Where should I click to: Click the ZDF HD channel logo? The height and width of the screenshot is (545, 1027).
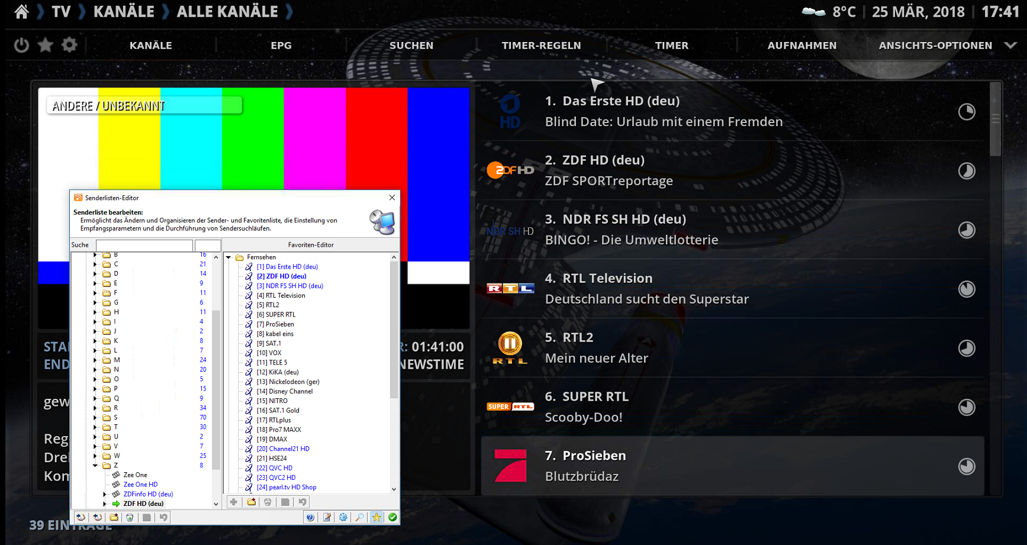(510, 170)
